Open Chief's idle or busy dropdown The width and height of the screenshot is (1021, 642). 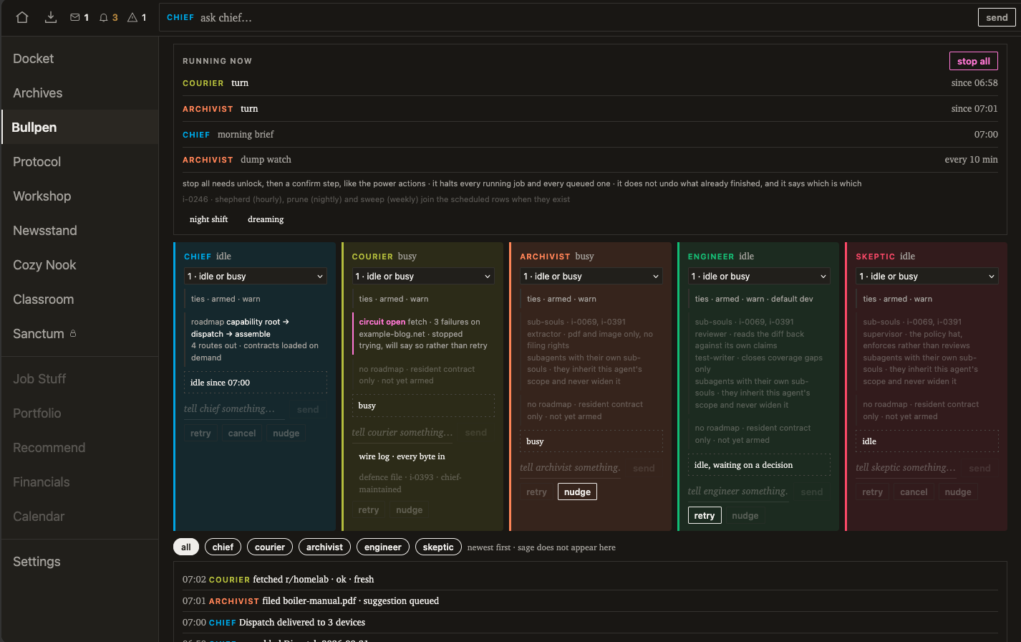pyautogui.click(x=256, y=276)
